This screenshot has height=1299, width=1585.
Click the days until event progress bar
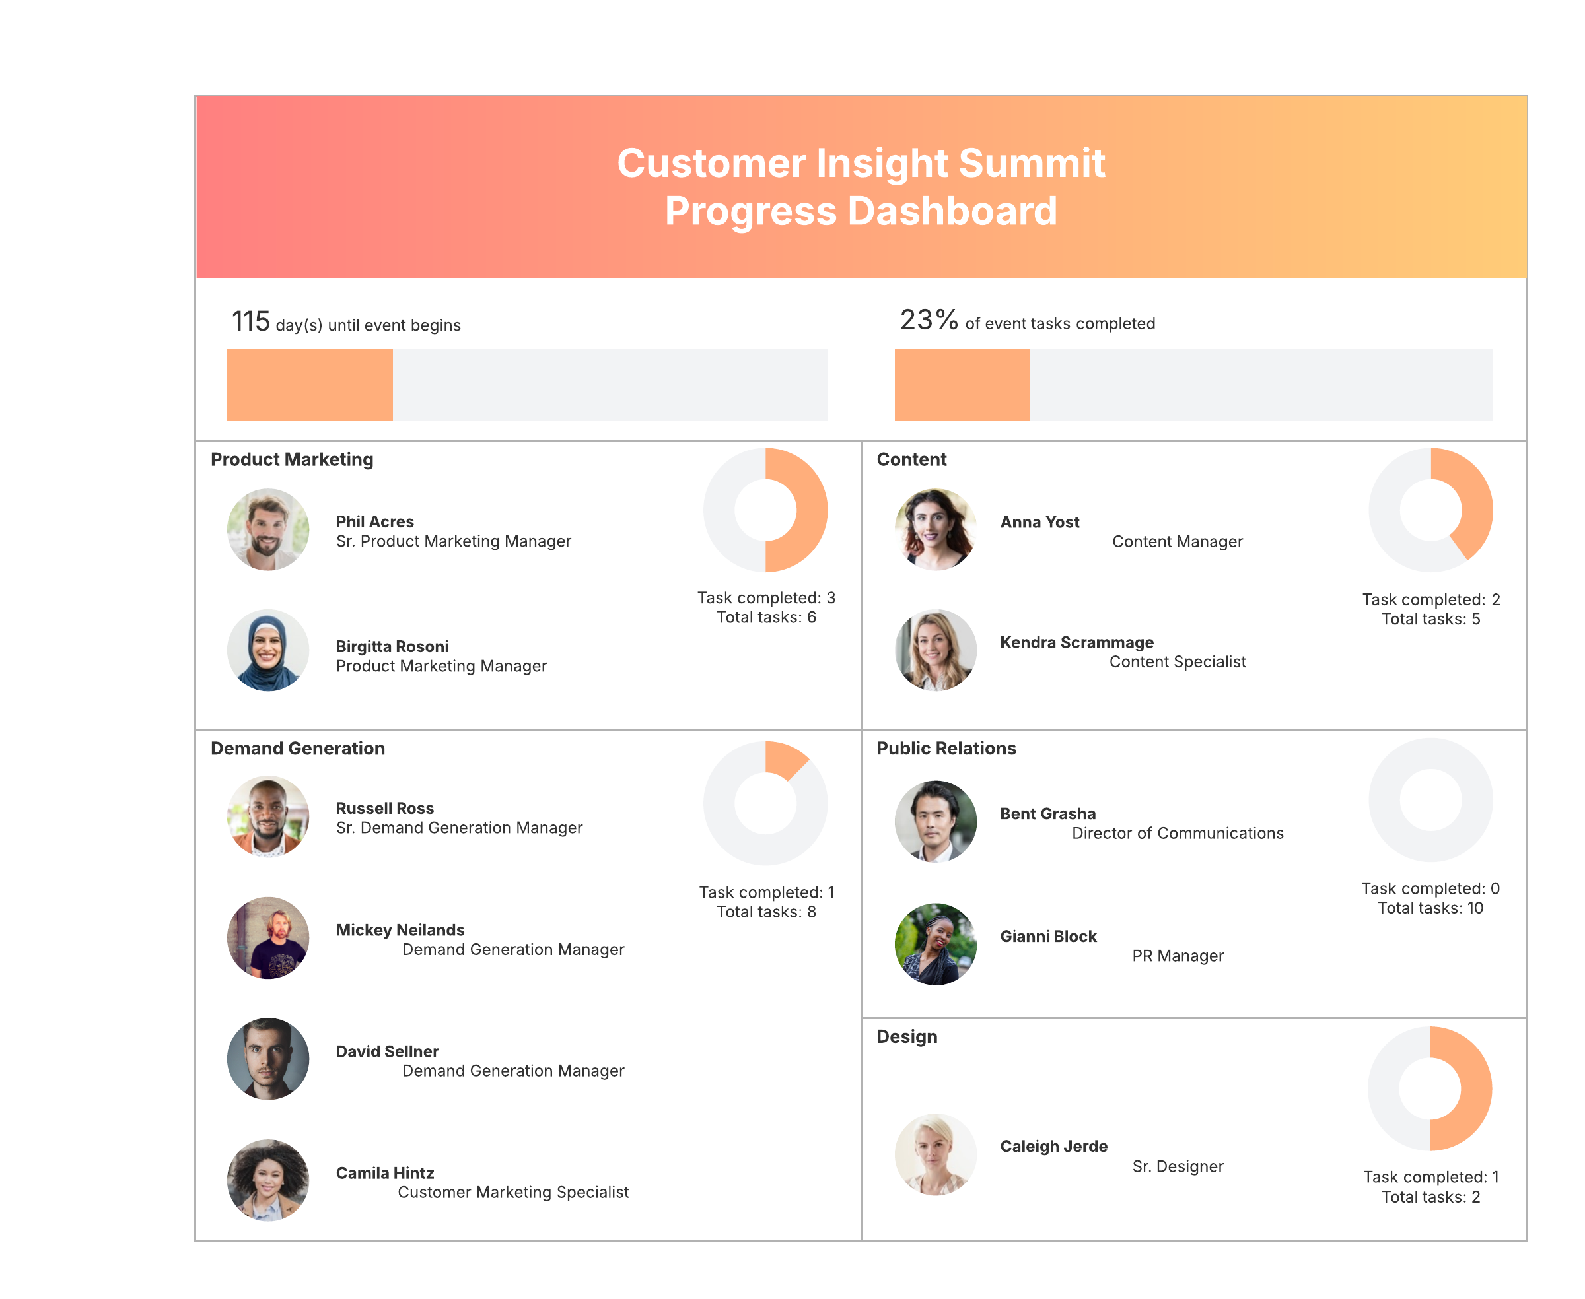(x=527, y=385)
